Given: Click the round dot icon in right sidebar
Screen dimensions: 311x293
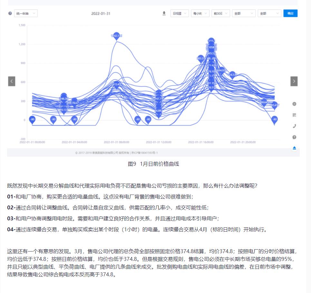Looking at the screenshot, I should [x=294, y=104].
